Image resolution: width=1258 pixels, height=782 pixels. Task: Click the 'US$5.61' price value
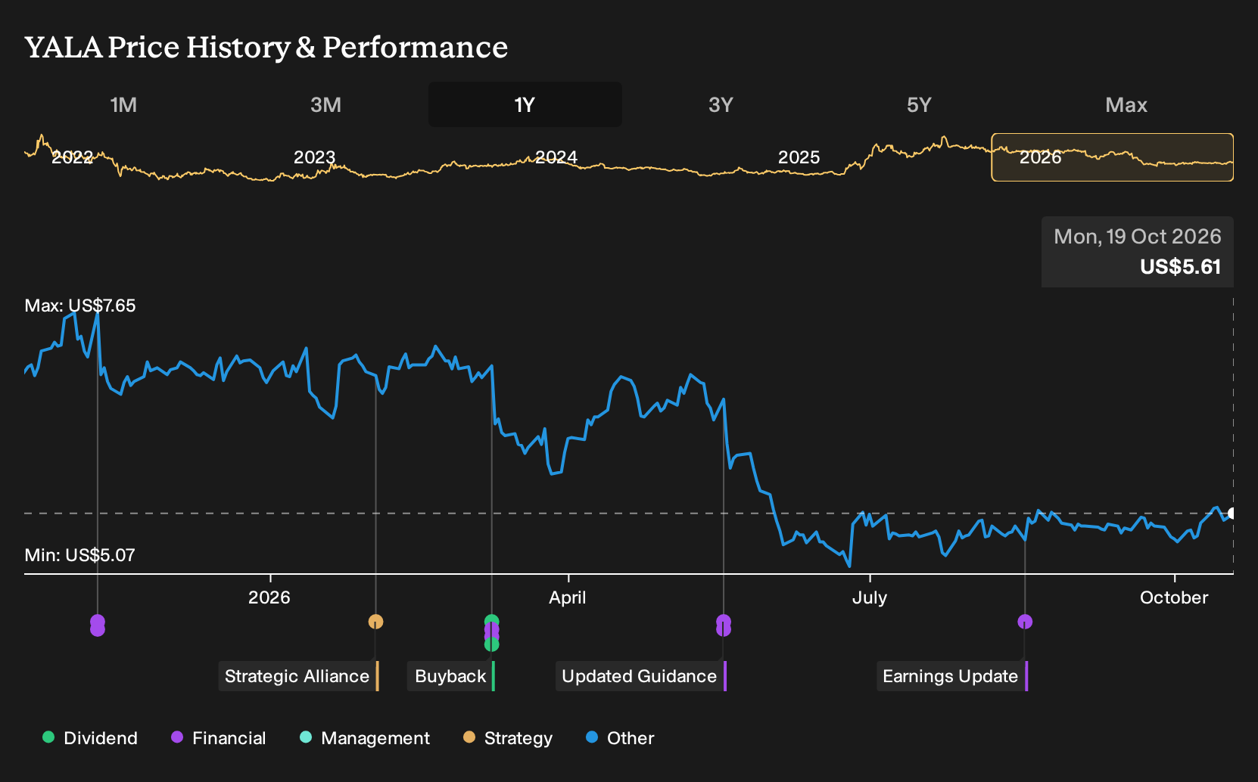[x=1181, y=267]
